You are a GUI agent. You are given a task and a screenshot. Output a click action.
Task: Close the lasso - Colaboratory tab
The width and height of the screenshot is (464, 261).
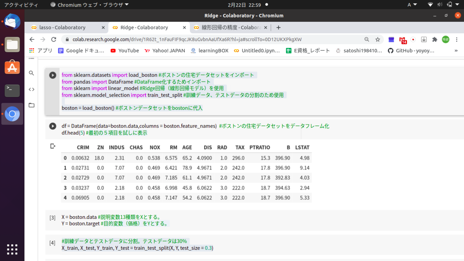(x=103, y=27)
